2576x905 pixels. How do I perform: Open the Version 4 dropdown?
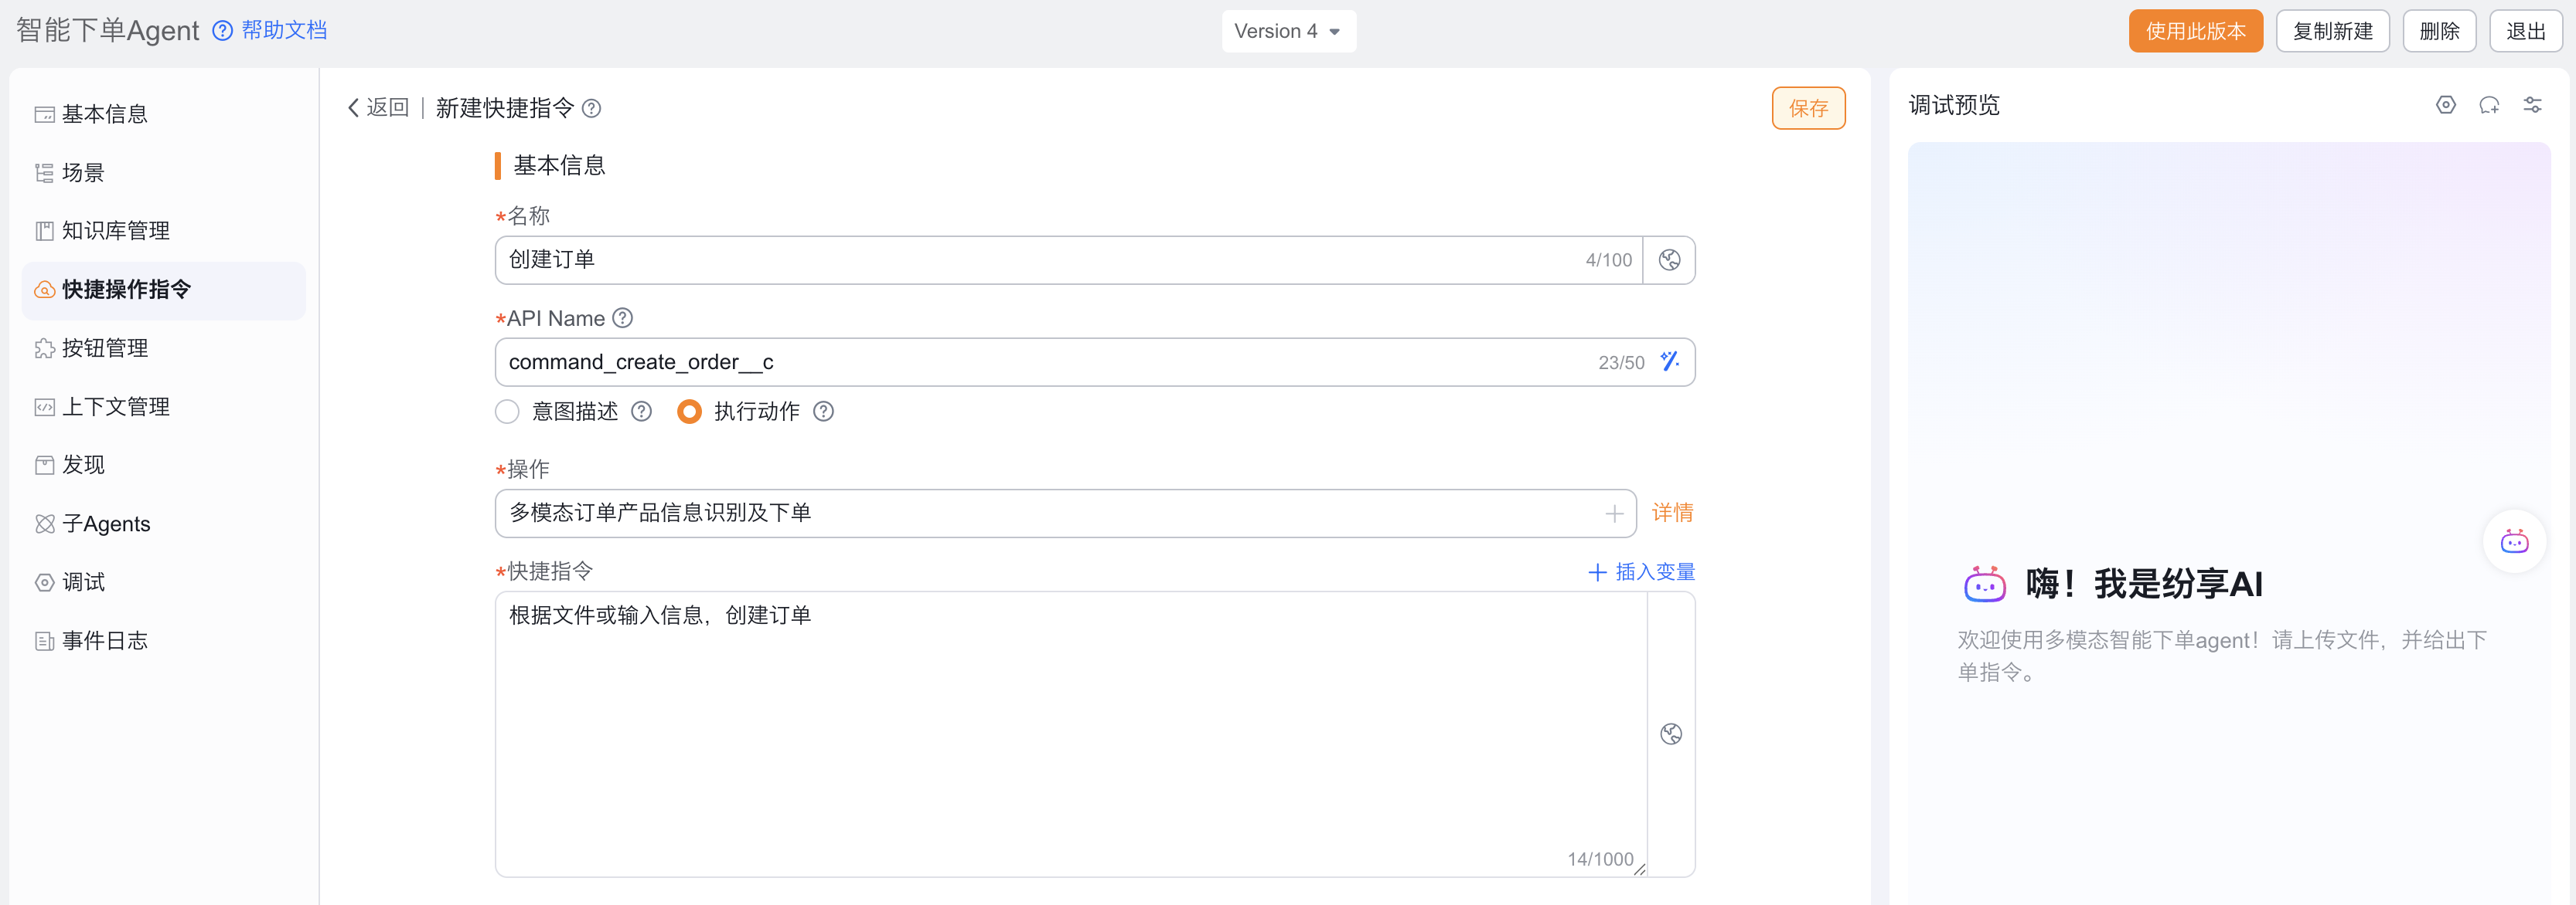click(x=1287, y=31)
